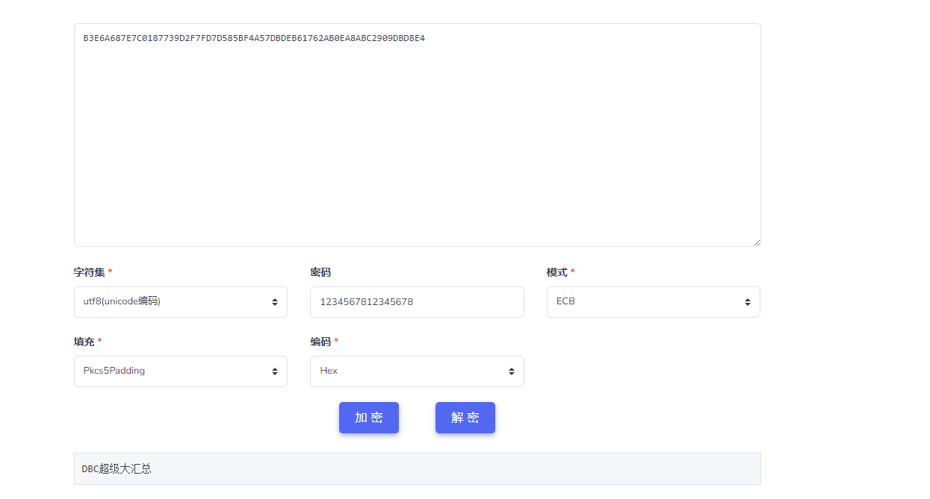Click the 字符集 label
Viewport: 930px width, 499px height.
pos(88,272)
